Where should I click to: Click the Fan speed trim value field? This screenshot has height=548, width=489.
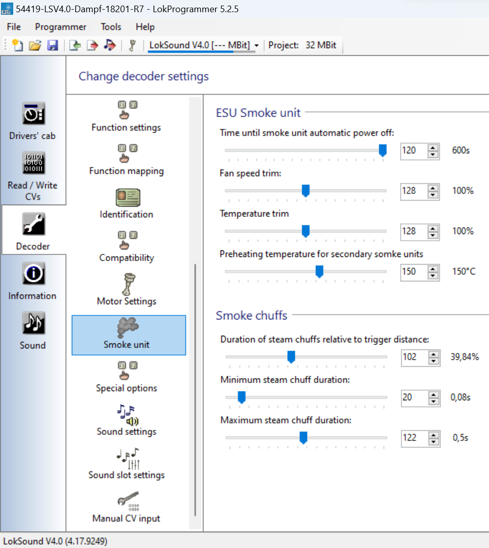(x=414, y=191)
